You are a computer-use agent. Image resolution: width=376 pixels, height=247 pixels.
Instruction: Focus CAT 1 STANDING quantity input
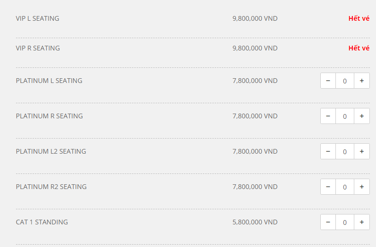(x=345, y=222)
